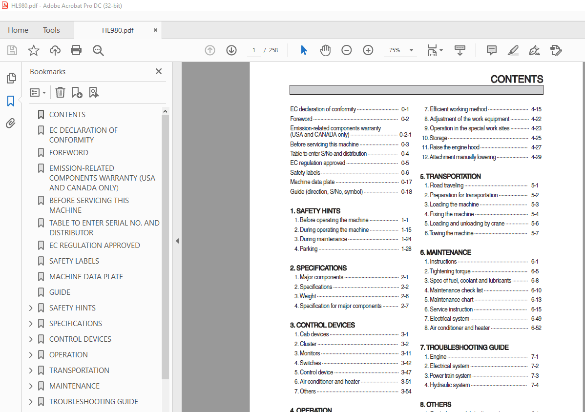The width and height of the screenshot is (585, 412).
Task: Open the 75% zoom level dropdown
Action: click(x=411, y=50)
